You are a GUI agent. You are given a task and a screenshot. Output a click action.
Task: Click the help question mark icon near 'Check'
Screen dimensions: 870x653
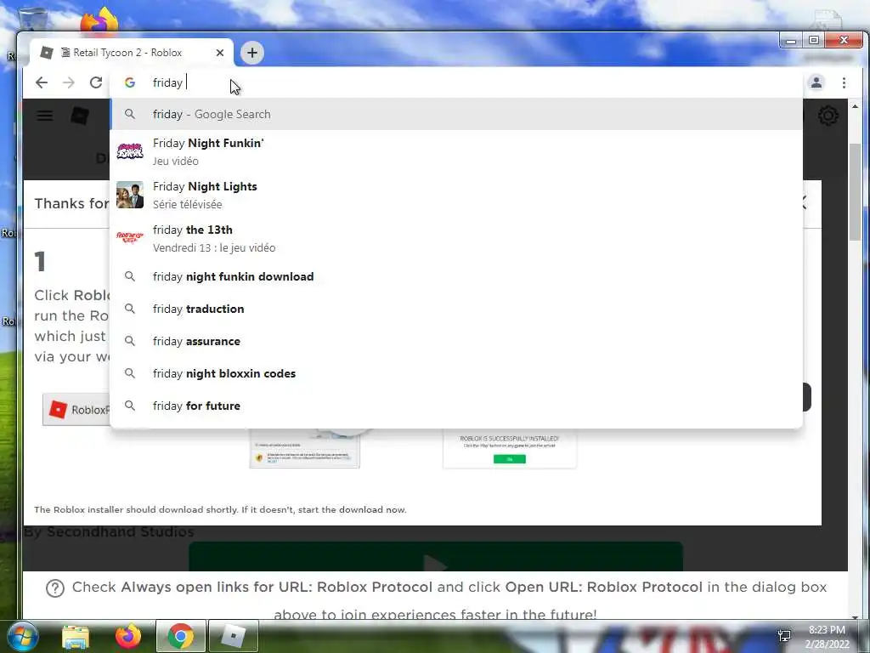(55, 588)
